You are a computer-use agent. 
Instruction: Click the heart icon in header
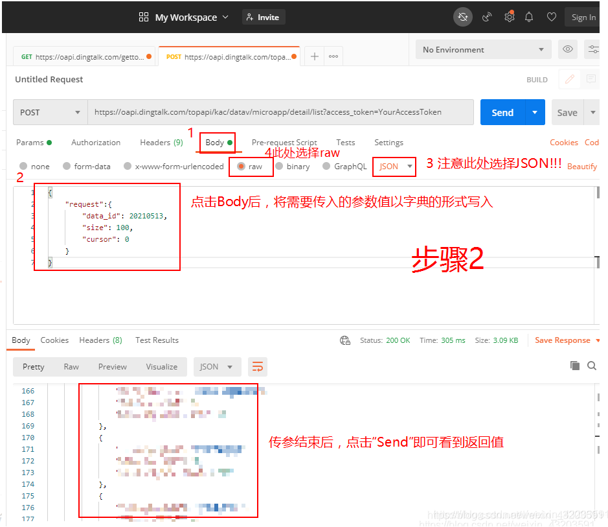[x=552, y=17]
